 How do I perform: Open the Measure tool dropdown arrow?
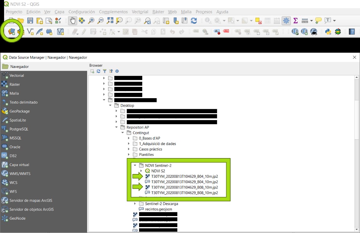311,21
